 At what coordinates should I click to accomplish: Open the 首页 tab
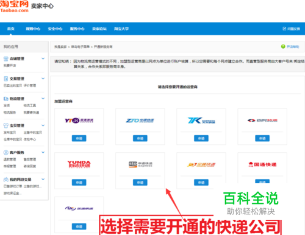pyautogui.click(x=11, y=29)
